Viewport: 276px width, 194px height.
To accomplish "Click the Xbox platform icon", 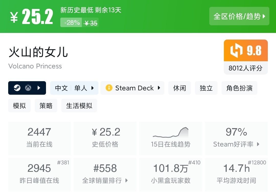I will [x=28, y=88].
